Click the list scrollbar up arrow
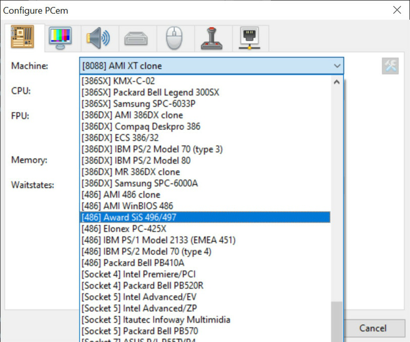 tap(337, 82)
